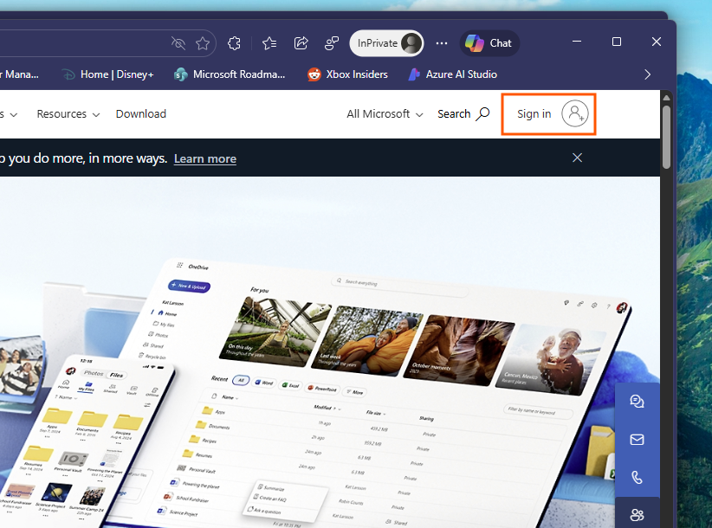Open the Extensions puzzle icon
This screenshot has width=712, height=528.
[x=235, y=43]
